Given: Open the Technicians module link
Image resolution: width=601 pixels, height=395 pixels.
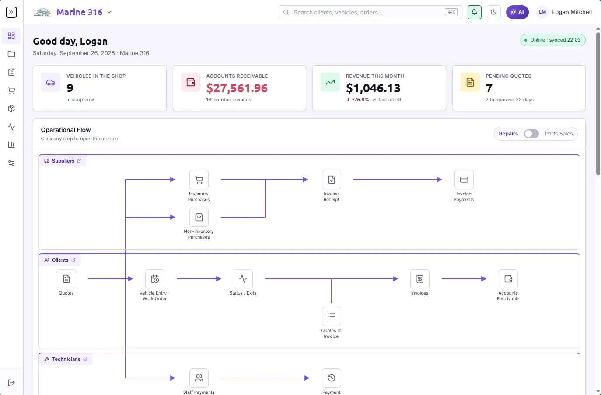Looking at the screenshot, I should (66, 359).
